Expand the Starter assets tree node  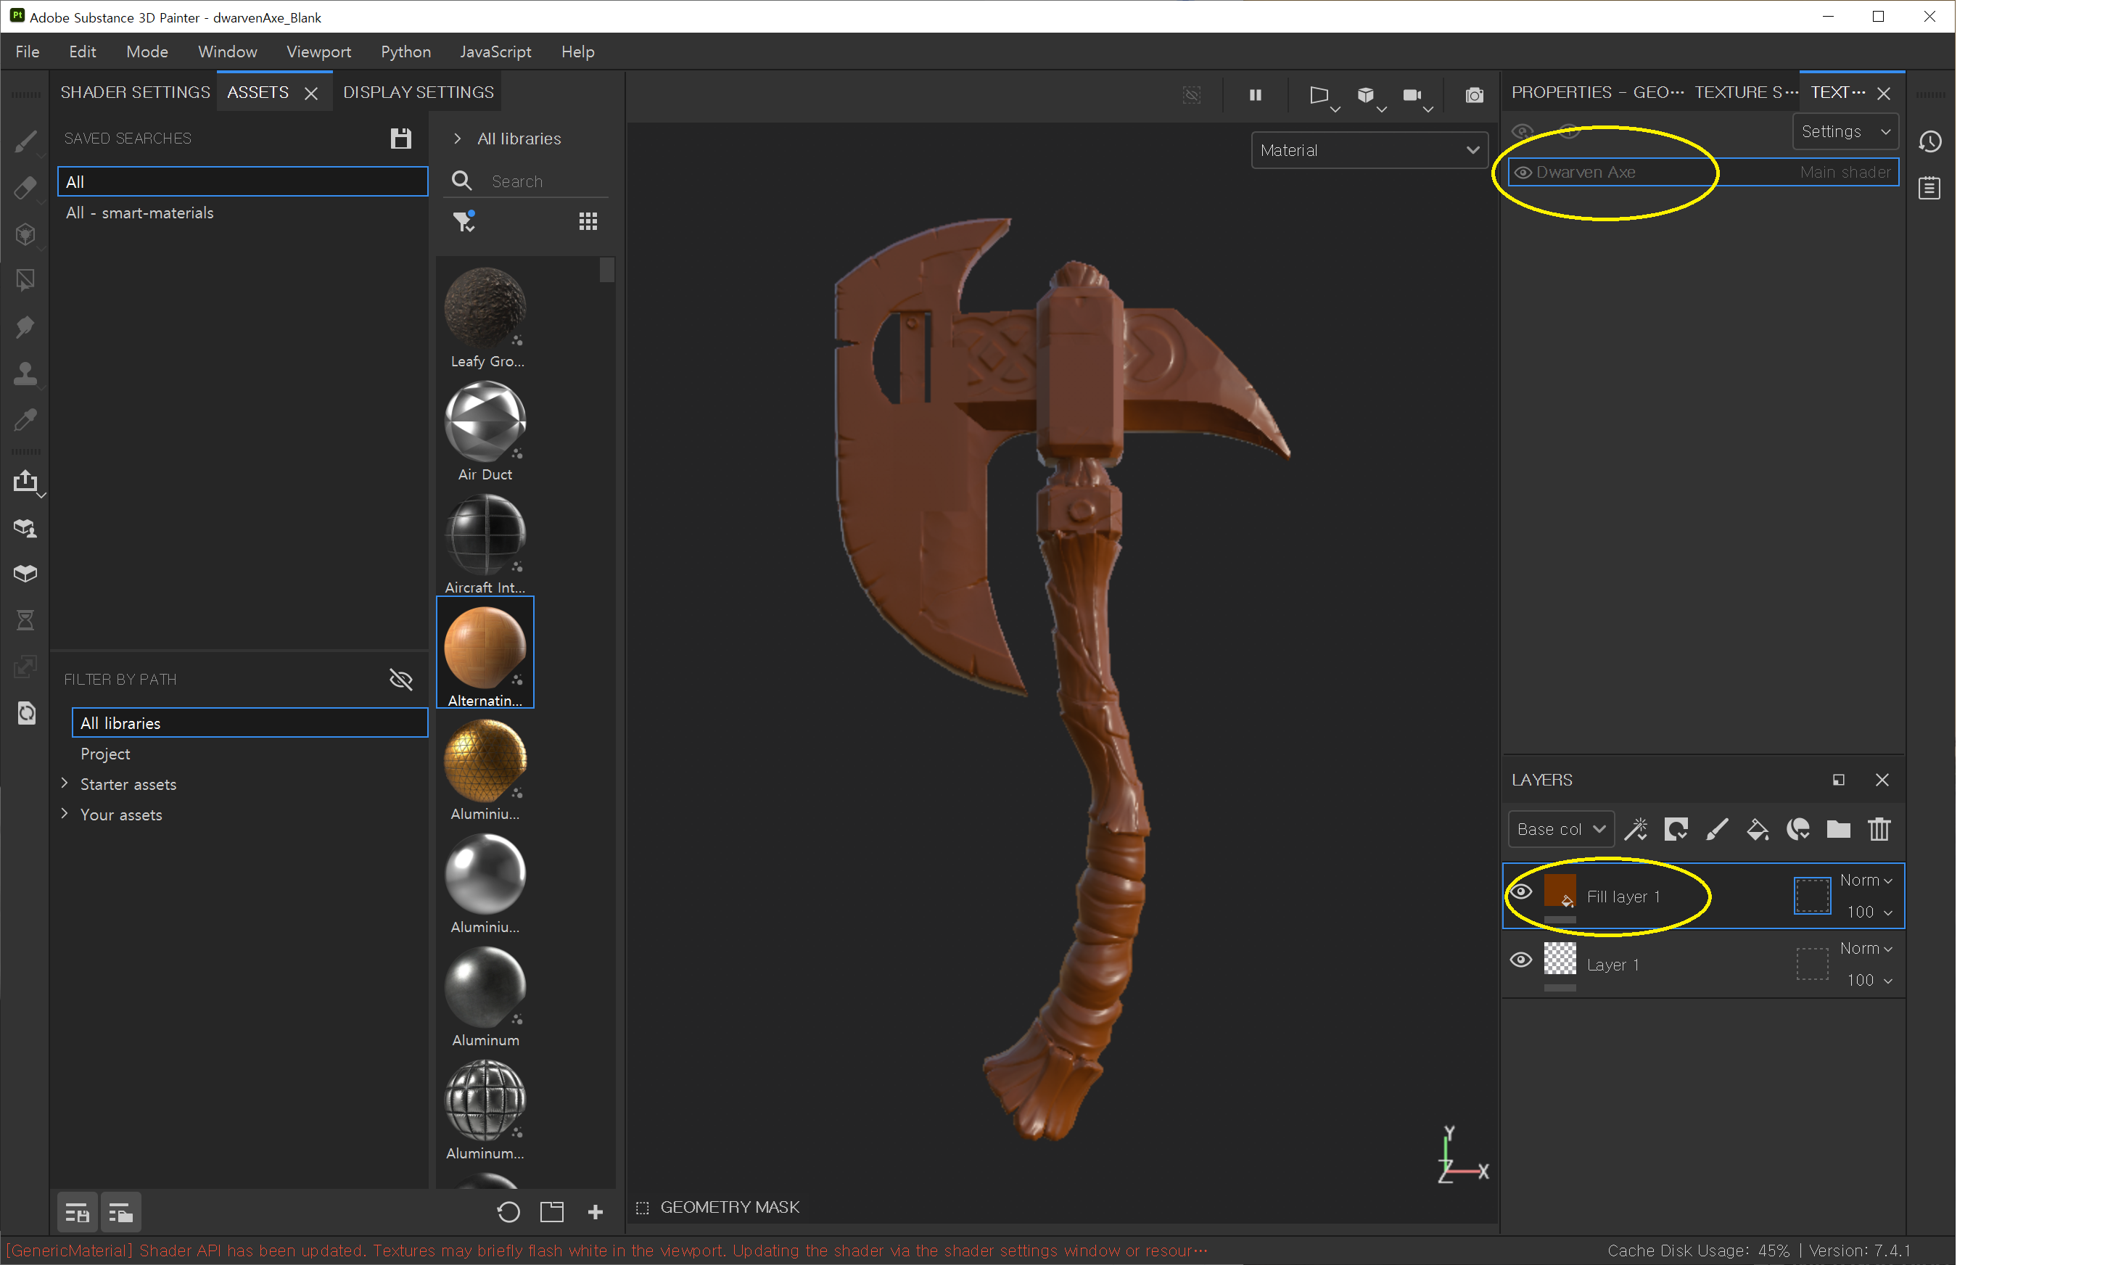(65, 783)
